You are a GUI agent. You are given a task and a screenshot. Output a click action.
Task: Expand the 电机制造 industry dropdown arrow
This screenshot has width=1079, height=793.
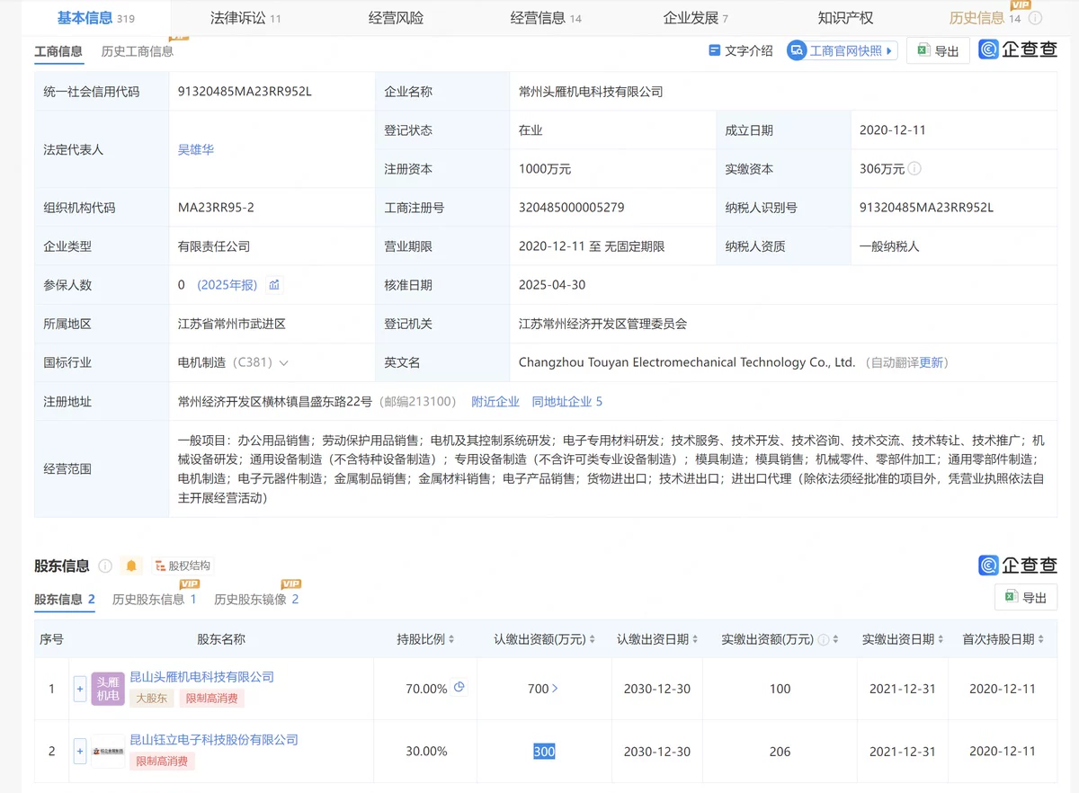284,363
